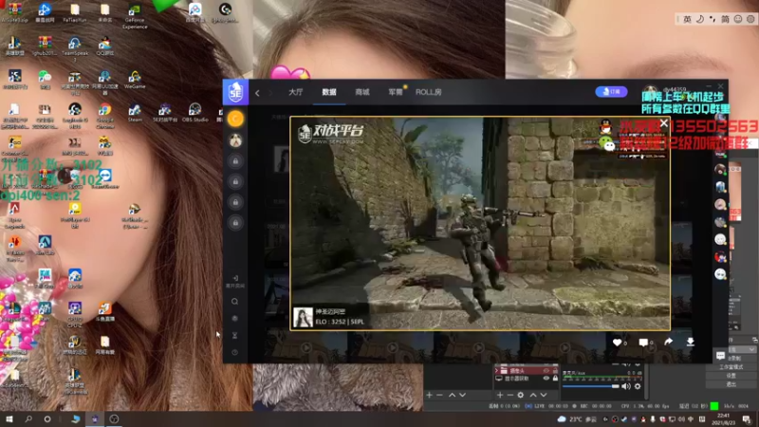The width and height of the screenshot is (759, 427).
Task: Open the TeamSpeak 3 desktop shortcut
Action: point(75,49)
